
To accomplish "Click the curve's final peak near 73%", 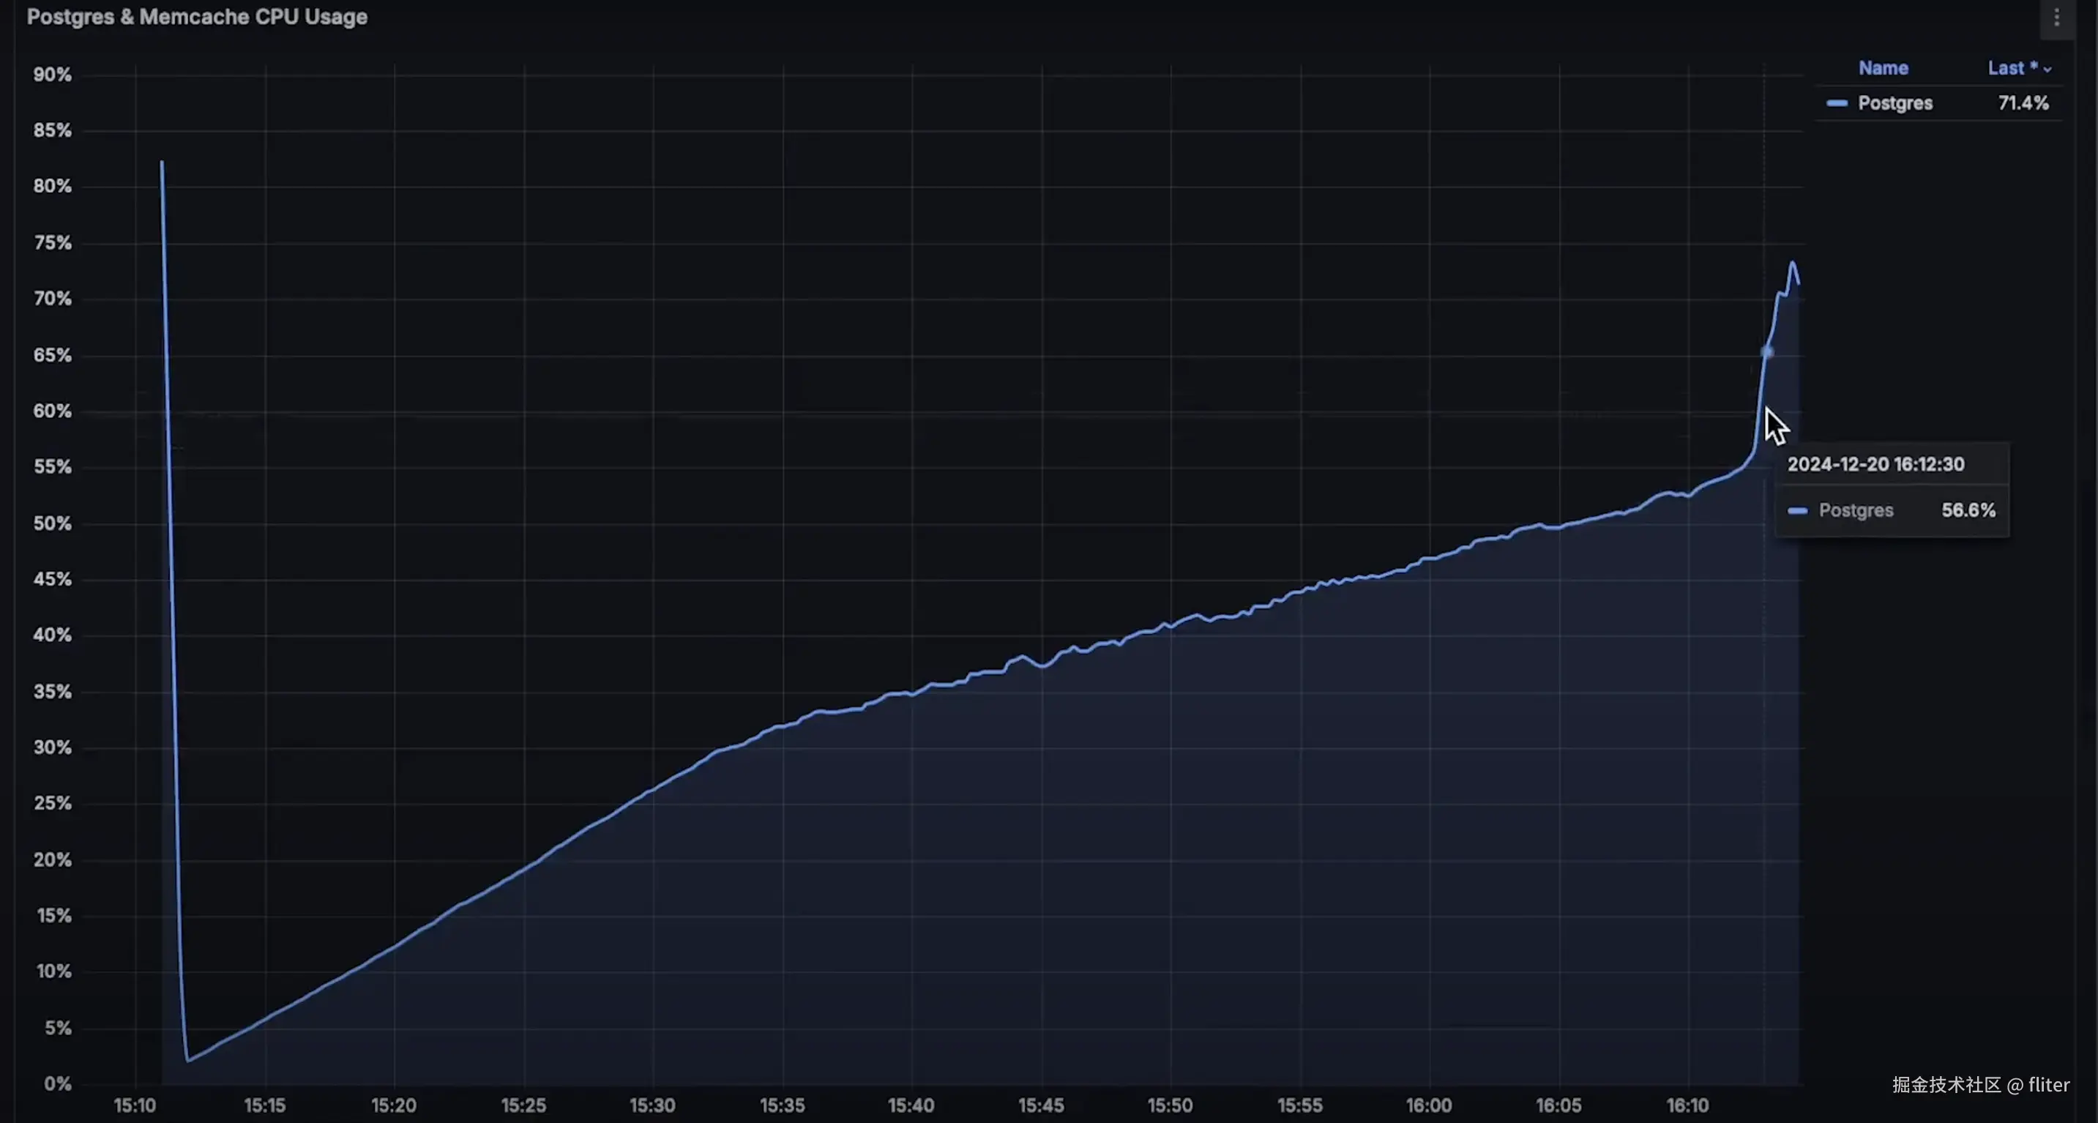I will pos(1793,263).
